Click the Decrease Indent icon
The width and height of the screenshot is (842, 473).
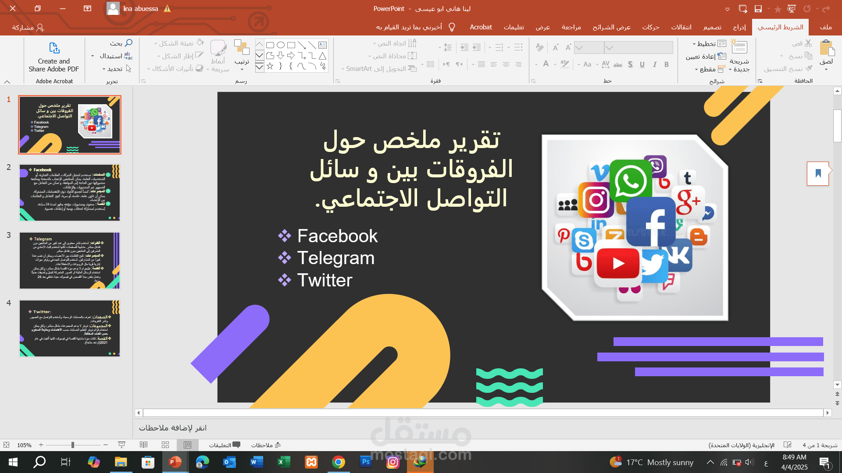click(477, 47)
